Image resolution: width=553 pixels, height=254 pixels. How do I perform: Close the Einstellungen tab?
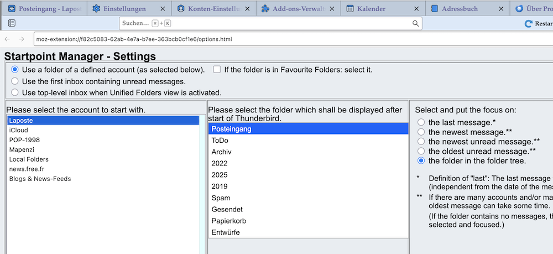pyautogui.click(x=163, y=9)
